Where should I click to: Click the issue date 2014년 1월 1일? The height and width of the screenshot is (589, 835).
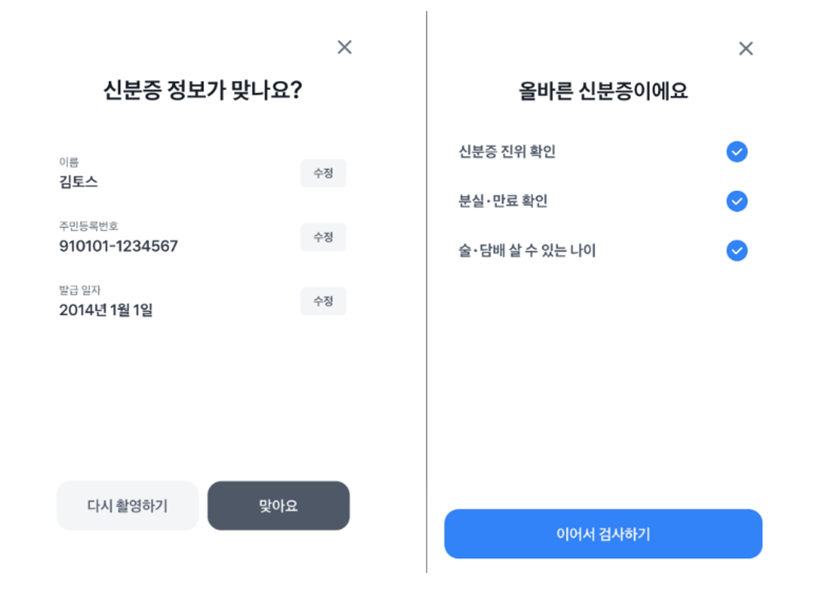point(106,310)
